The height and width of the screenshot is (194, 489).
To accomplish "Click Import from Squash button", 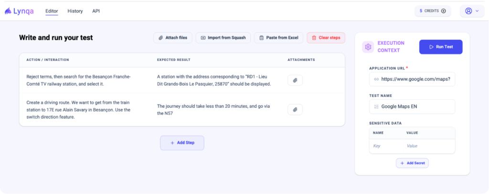I will point(223,38).
